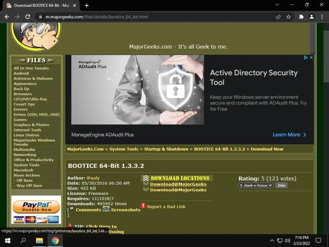Open Browsers category
This screenshot has height=247, width=329.
[x=23, y=94]
